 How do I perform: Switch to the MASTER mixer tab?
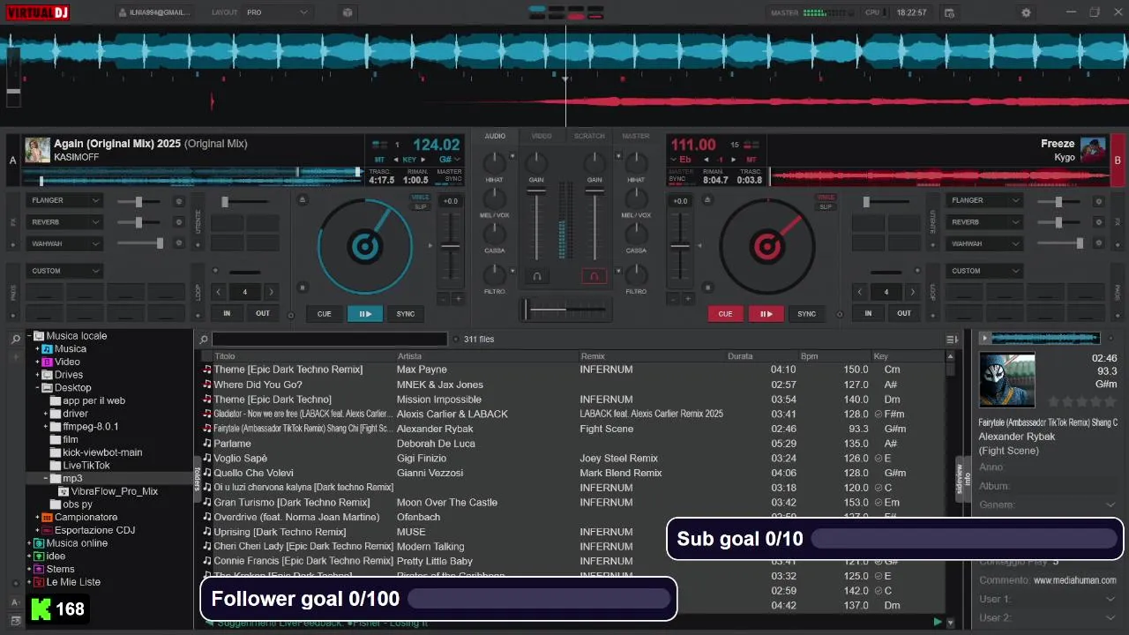coord(636,136)
